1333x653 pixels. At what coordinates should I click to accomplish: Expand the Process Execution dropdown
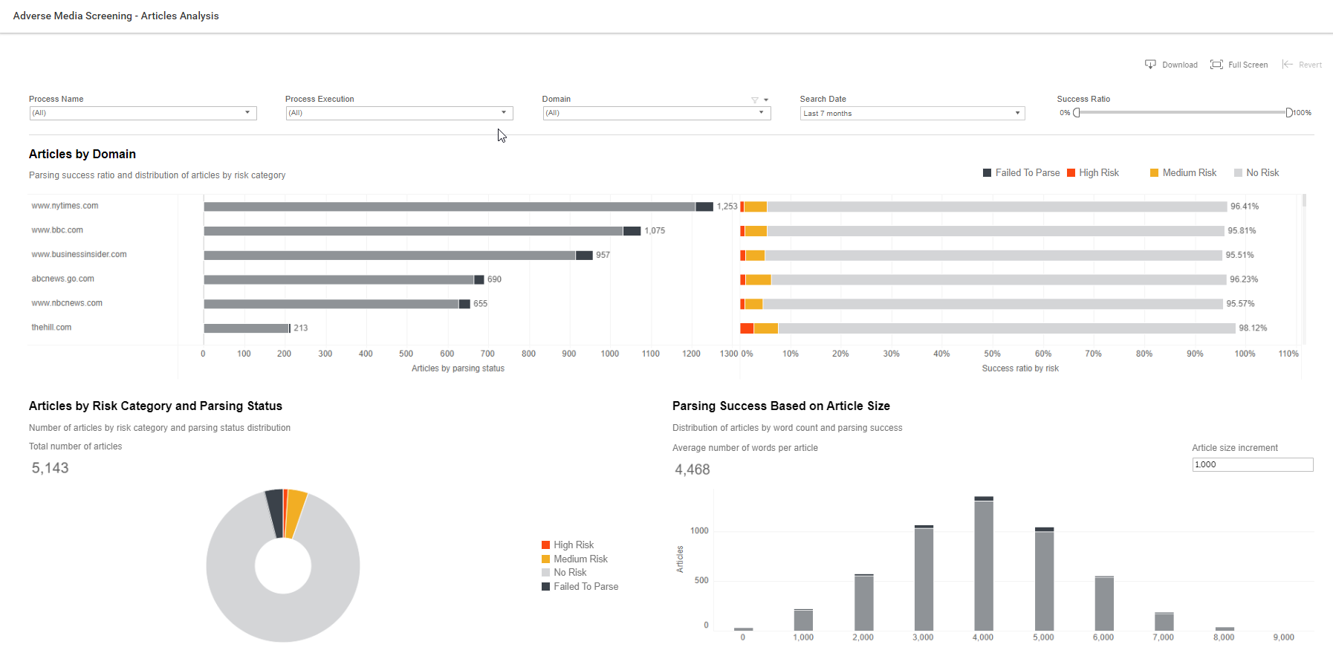click(399, 113)
